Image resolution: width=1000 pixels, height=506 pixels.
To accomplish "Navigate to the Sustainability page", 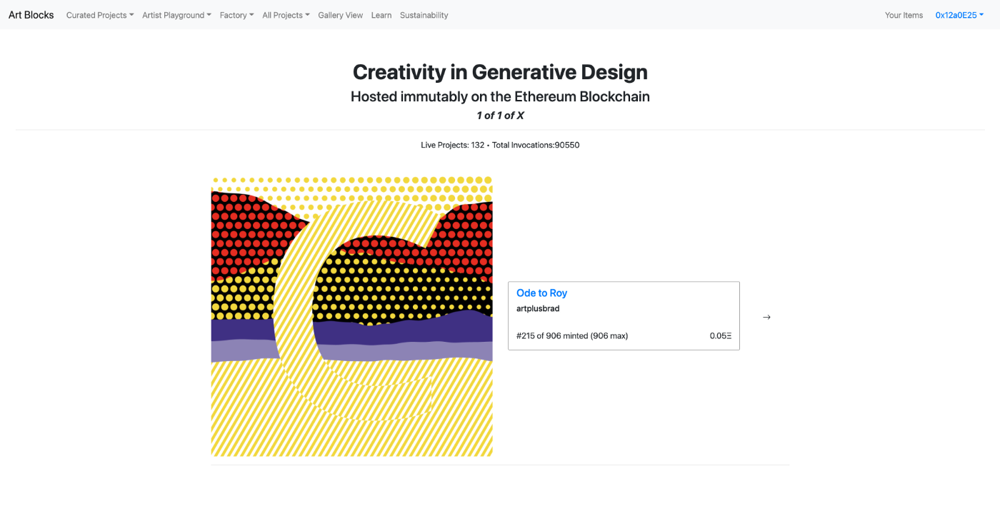I will (424, 15).
